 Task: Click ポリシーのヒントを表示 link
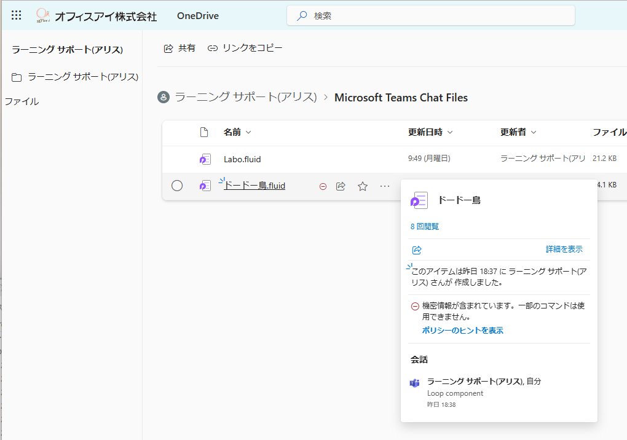(463, 331)
